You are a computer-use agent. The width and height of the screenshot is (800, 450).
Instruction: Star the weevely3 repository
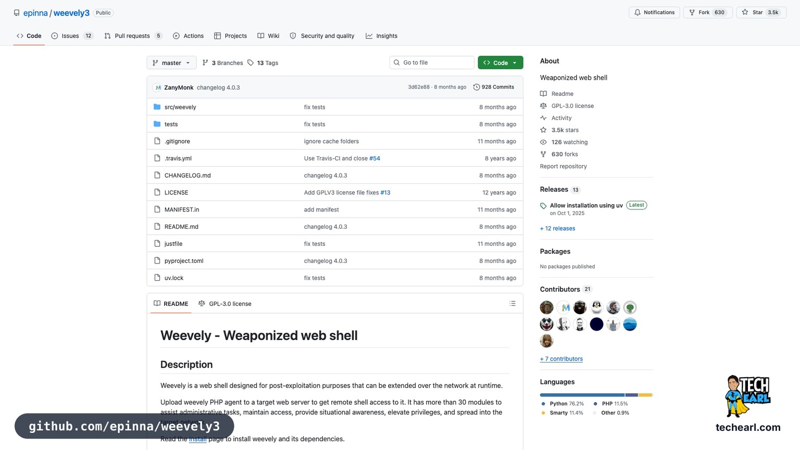[x=761, y=12]
